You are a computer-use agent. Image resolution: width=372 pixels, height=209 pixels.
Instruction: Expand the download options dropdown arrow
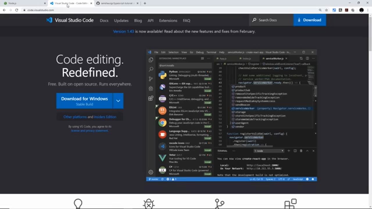(118, 101)
